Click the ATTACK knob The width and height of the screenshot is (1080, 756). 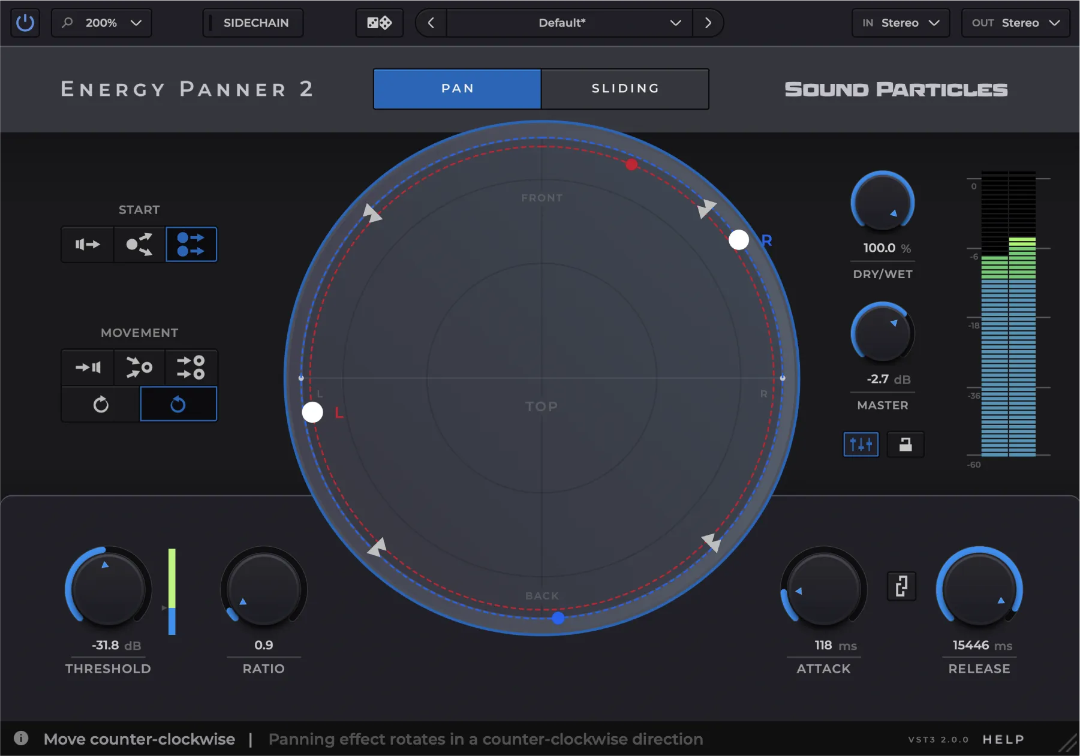(x=824, y=589)
